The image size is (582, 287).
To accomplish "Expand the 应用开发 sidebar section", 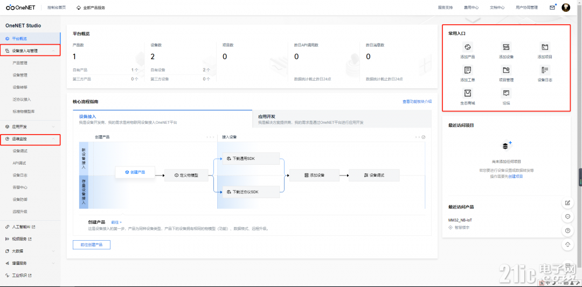I will 30,127.
